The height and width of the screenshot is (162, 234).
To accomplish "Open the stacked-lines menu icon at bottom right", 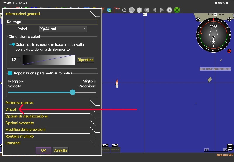I will (x=230, y=147).
